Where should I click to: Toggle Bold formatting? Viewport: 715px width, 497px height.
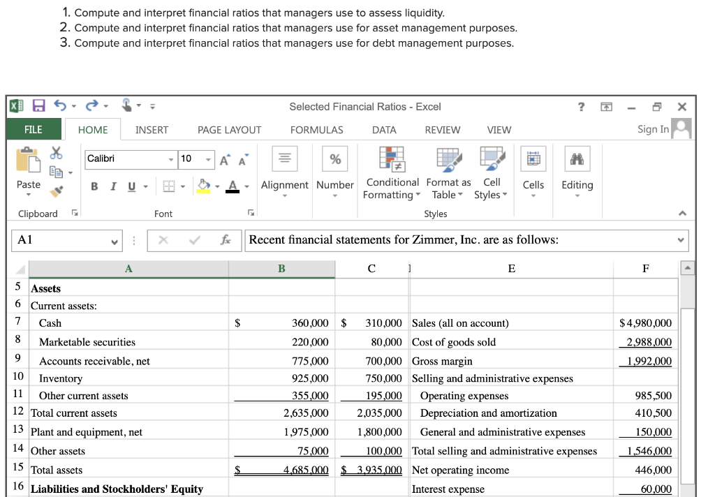coord(94,186)
